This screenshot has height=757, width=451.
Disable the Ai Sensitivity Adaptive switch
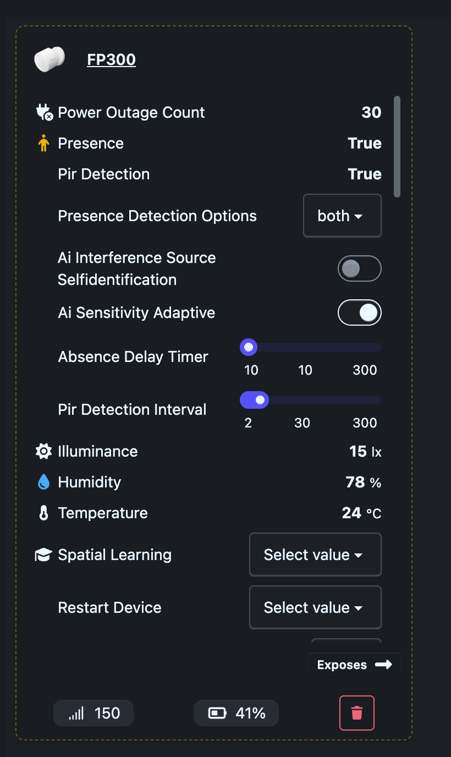pyautogui.click(x=359, y=313)
